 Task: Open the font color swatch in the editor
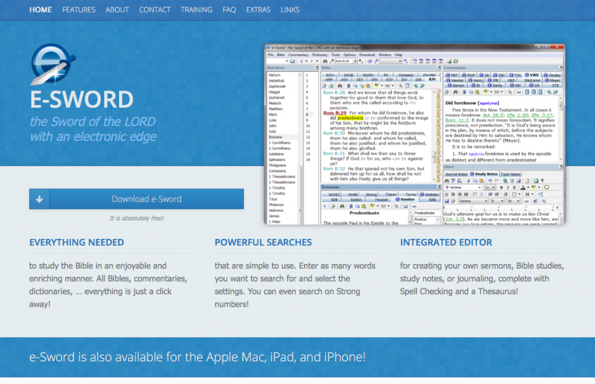click(x=524, y=187)
